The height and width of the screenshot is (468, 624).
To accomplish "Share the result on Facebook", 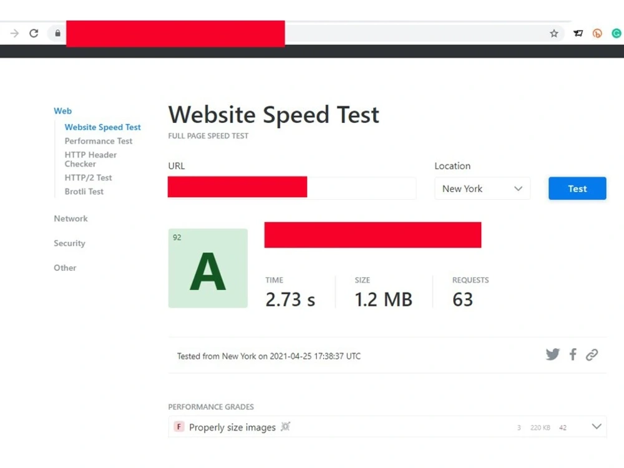I will pyautogui.click(x=573, y=354).
